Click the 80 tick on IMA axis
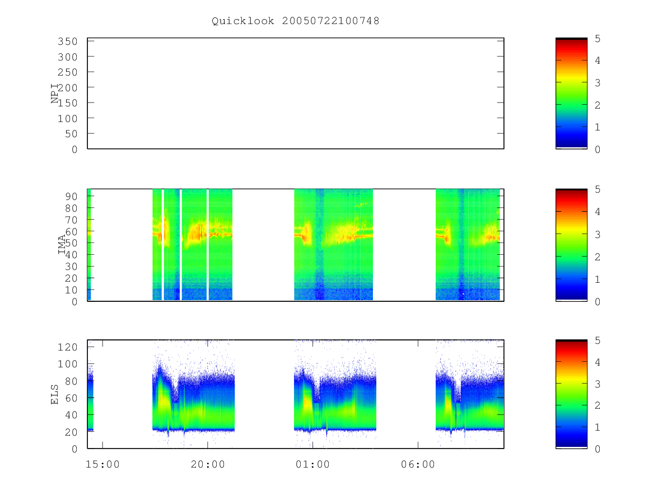The image size is (672, 504). [x=70, y=208]
